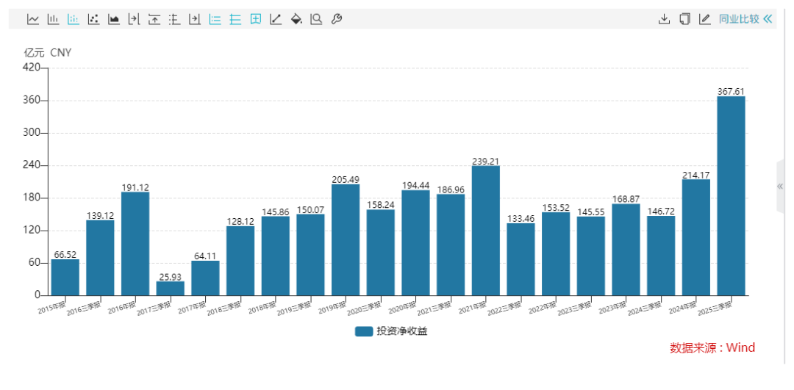Click the magnifier zoom tool icon
The height and width of the screenshot is (390, 794).
point(316,19)
